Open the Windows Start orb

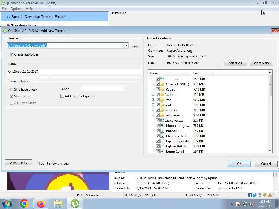7,204
